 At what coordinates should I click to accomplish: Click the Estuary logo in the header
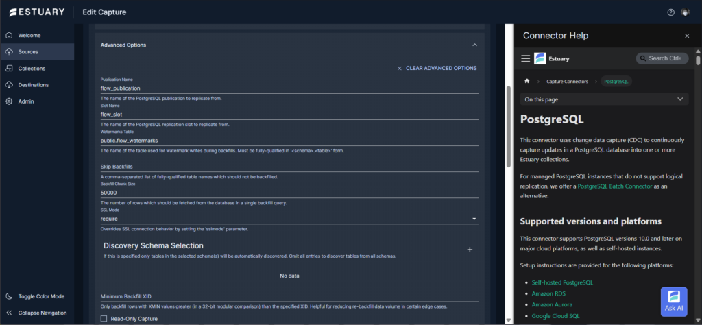pos(36,12)
